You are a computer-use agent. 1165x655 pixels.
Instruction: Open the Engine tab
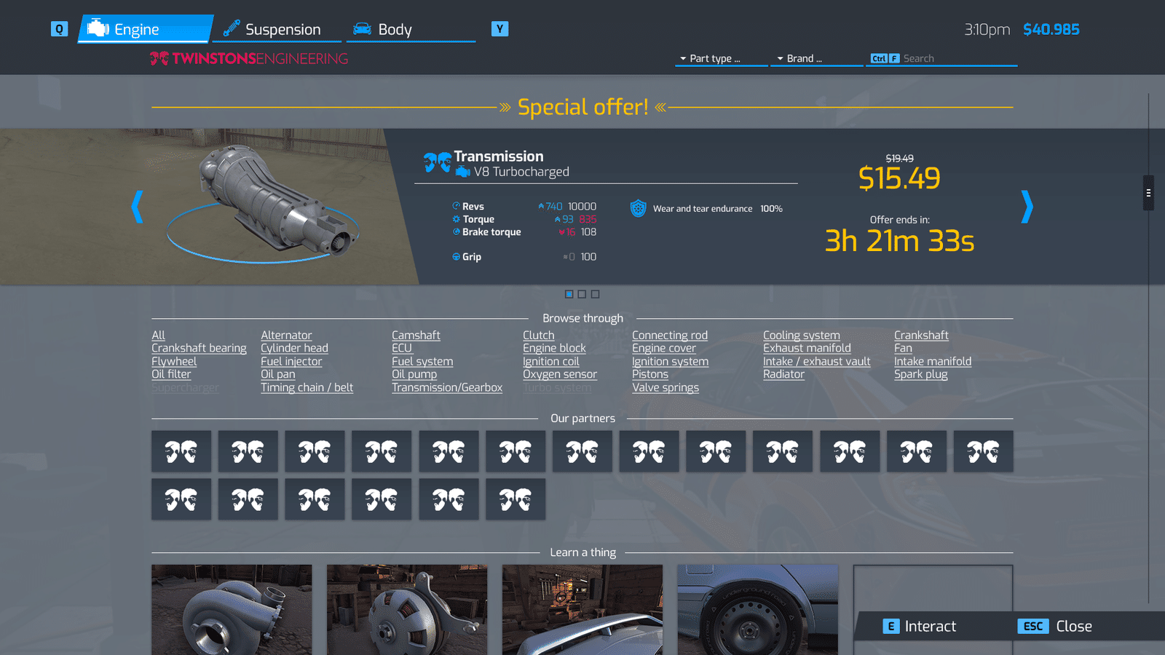pyautogui.click(x=146, y=29)
